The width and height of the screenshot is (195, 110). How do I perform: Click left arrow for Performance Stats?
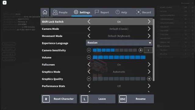[x=89, y=86]
